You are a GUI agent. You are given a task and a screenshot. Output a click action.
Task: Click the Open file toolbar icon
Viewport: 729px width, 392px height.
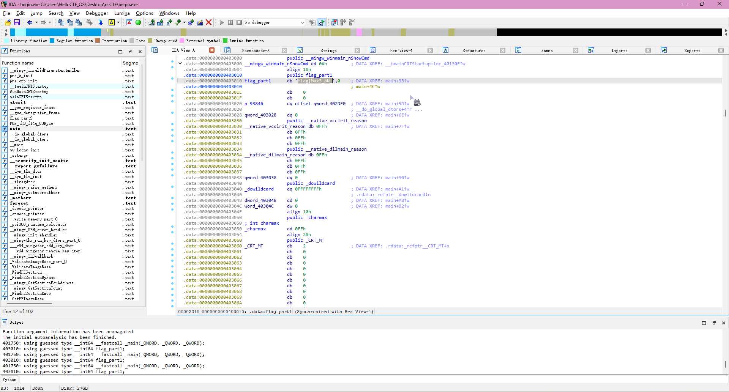[8, 23]
